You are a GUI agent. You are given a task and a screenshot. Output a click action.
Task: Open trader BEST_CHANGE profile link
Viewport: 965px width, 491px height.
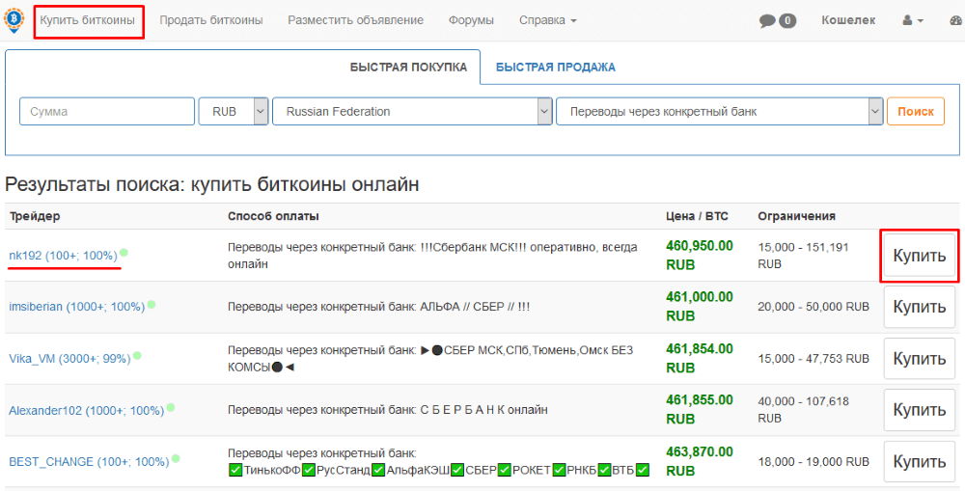pos(89,461)
